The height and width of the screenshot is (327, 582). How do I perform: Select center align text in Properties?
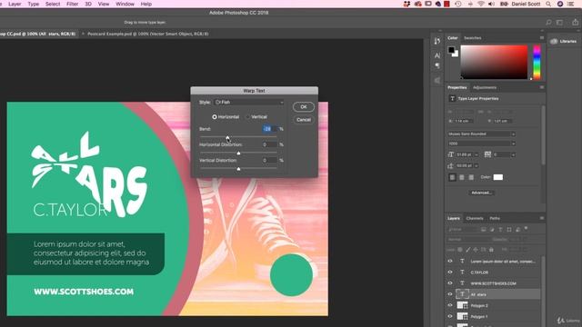click(x=462, y=178)
